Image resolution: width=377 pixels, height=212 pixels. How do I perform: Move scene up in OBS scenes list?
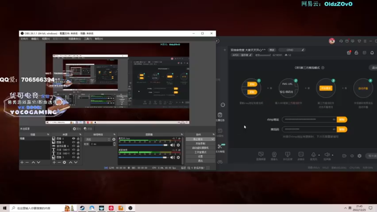(33, 163)
